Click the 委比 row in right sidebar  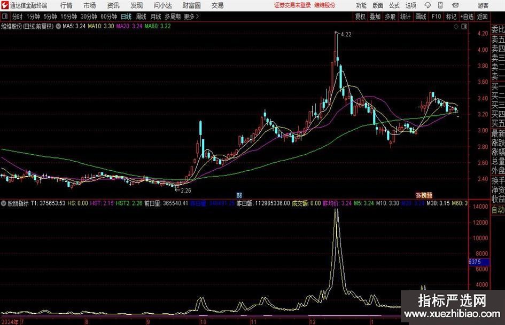498,29
